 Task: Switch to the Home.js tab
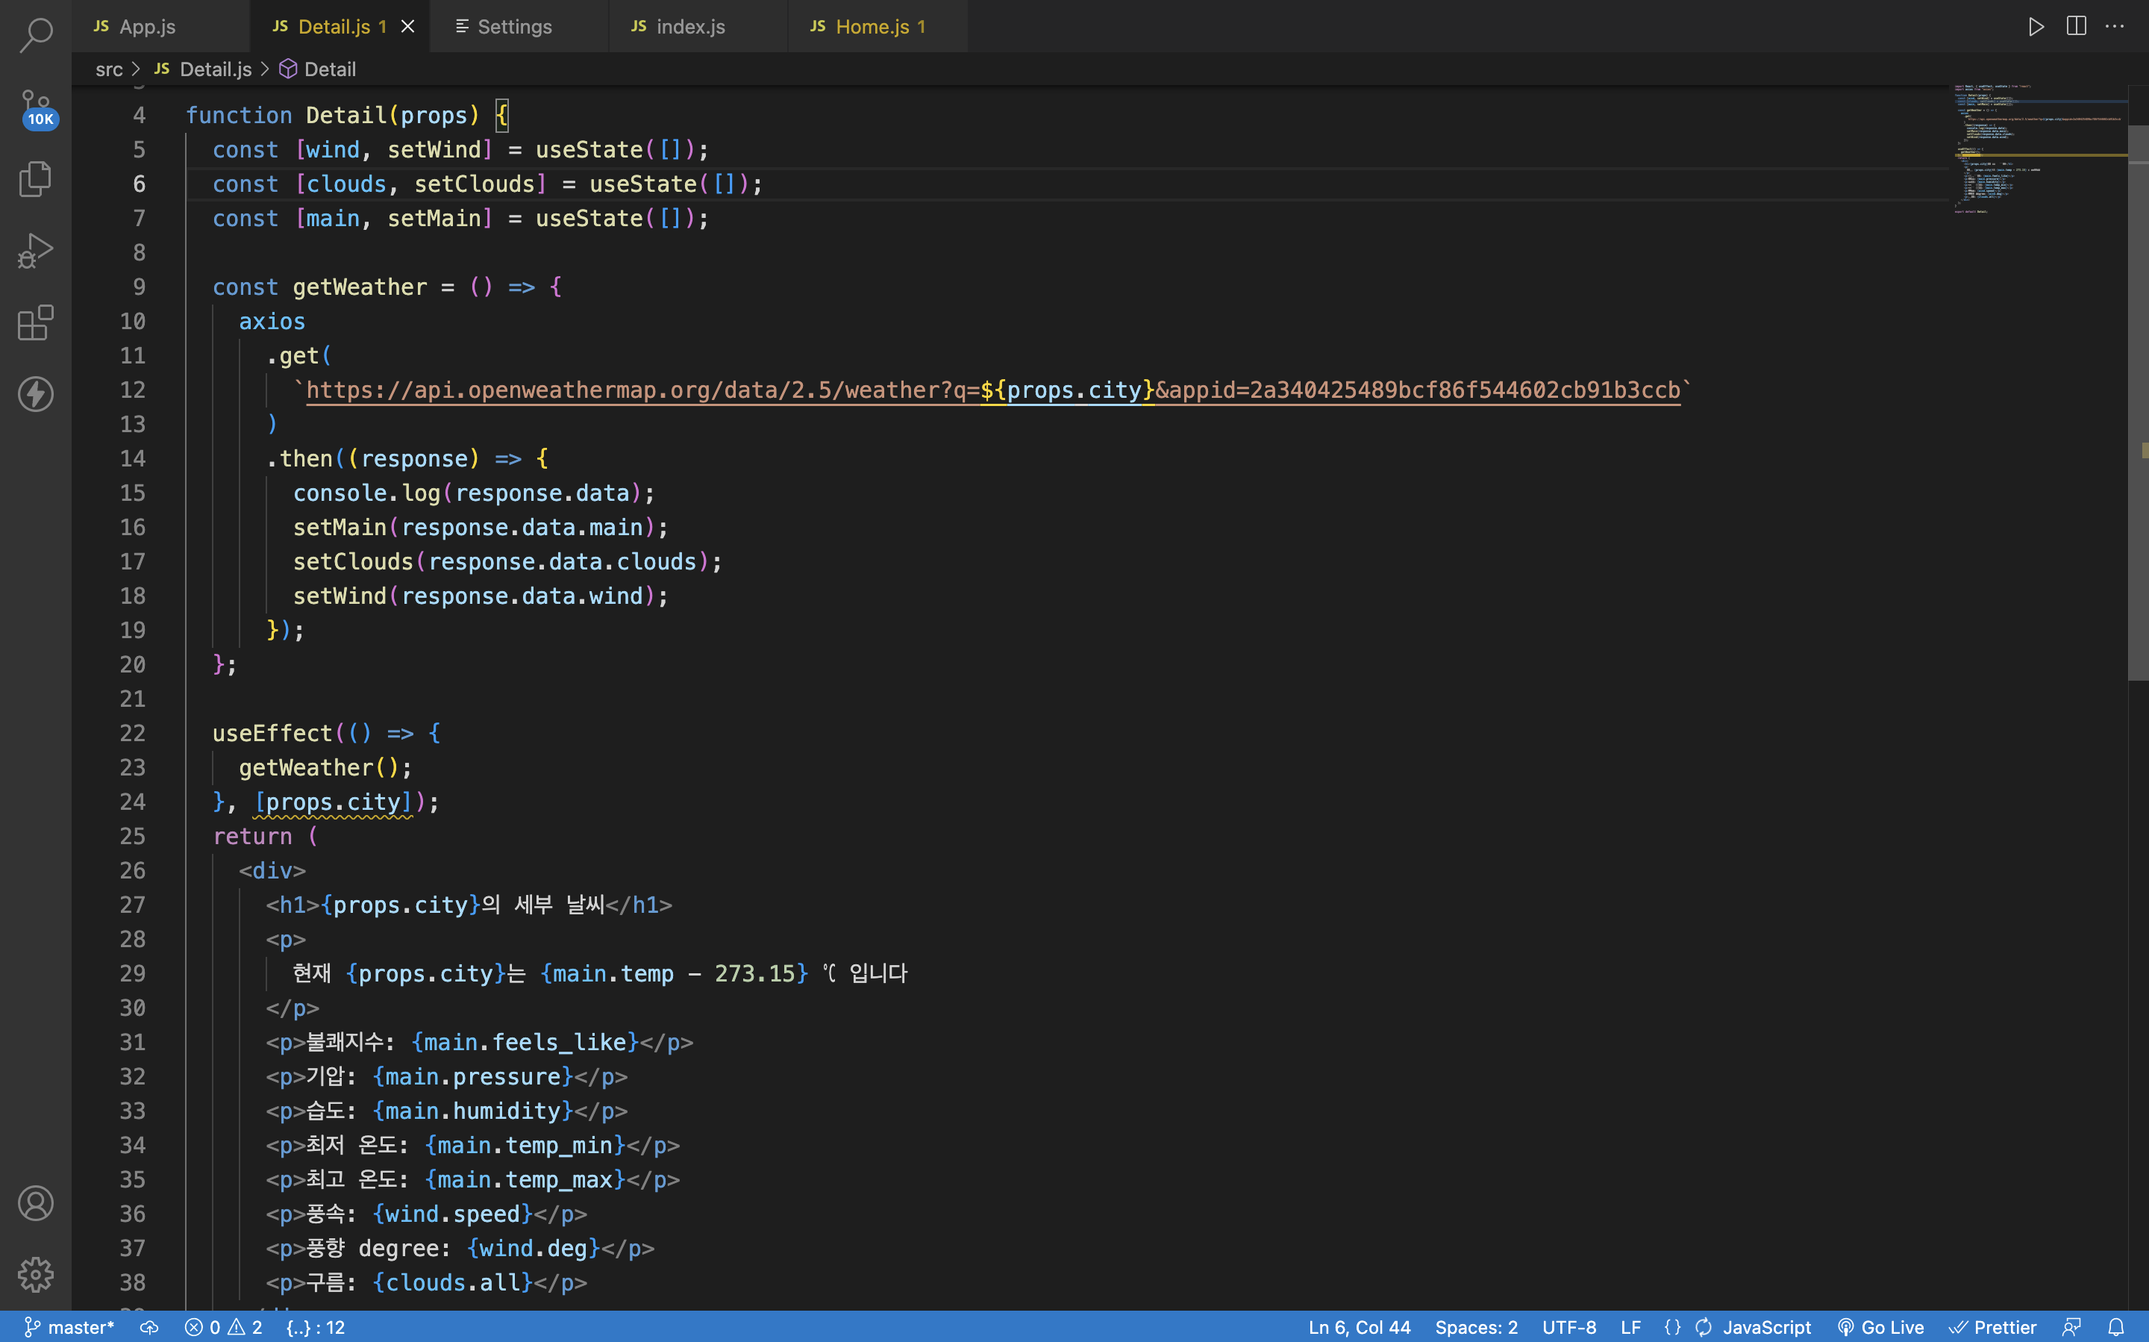[872, 27]
